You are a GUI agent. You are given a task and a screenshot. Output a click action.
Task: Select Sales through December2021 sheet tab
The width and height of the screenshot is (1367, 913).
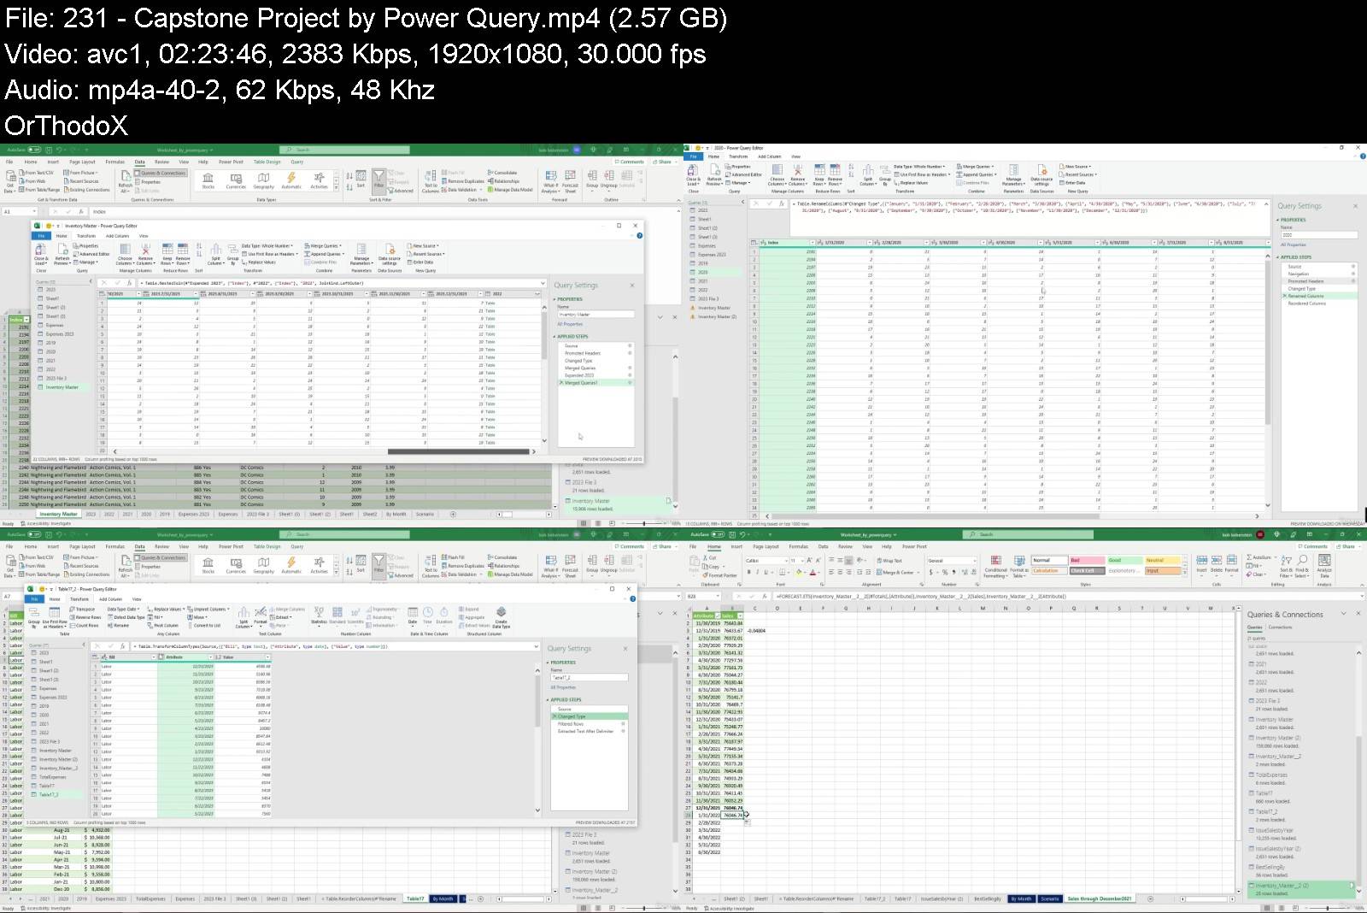pos(1100,898)
